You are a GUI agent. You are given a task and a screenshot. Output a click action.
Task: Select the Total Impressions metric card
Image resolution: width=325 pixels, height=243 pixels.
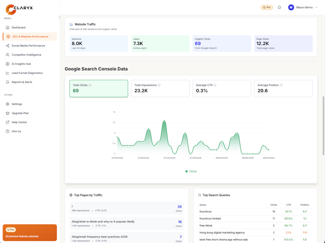tap(160, 89)
